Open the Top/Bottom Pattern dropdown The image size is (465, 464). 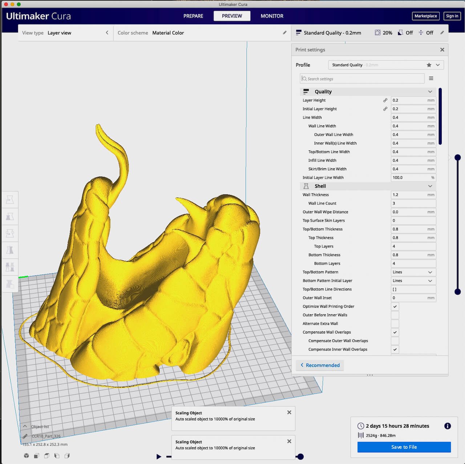[x=413, y=272]
